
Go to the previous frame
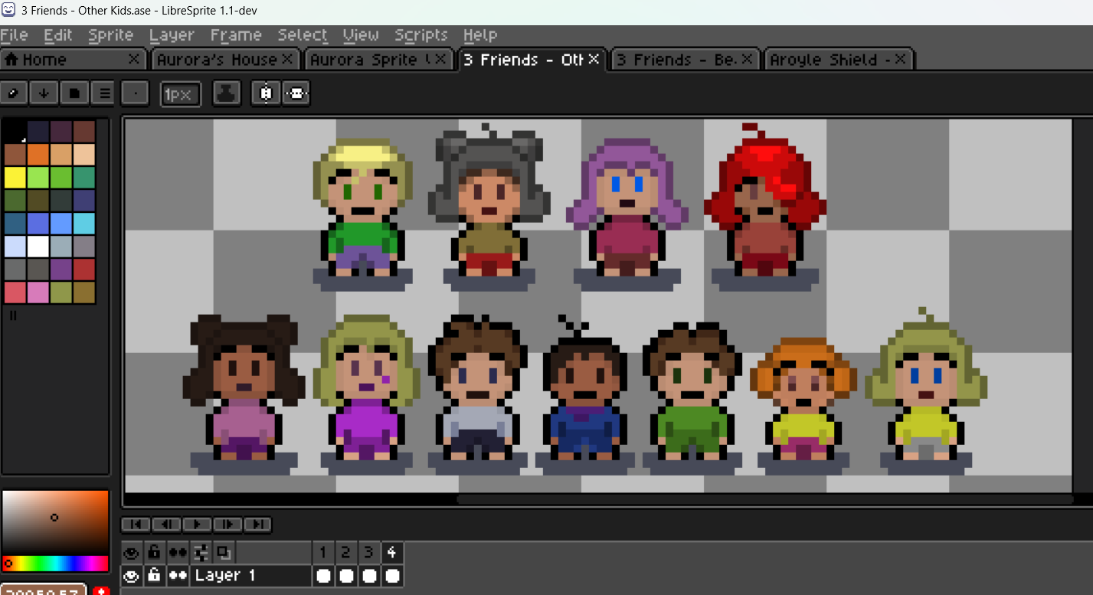point(166,525)
